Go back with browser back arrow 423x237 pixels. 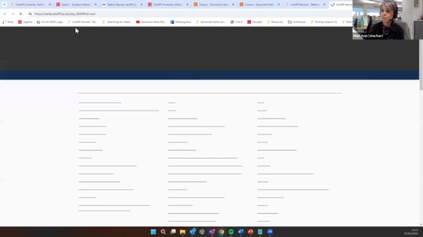click(5, 13)
